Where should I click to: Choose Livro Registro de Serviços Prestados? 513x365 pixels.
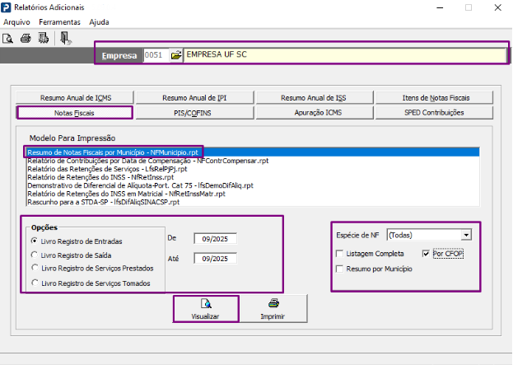pos(35,268)
